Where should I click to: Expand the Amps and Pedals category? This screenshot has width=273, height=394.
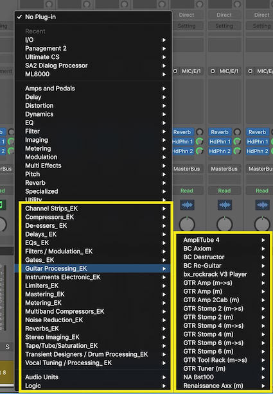[x=93, y=89]
